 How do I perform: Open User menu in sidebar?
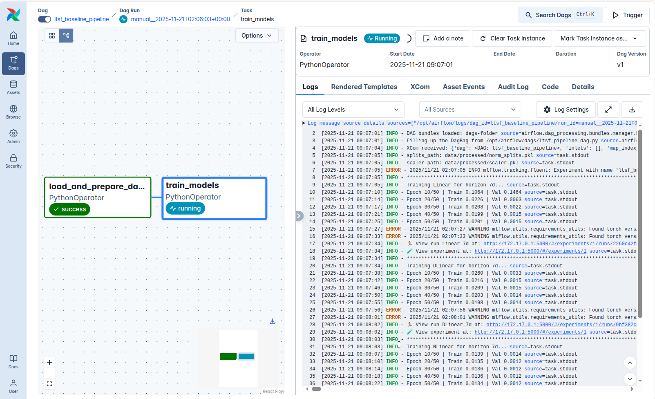click(x=13, y=386)
